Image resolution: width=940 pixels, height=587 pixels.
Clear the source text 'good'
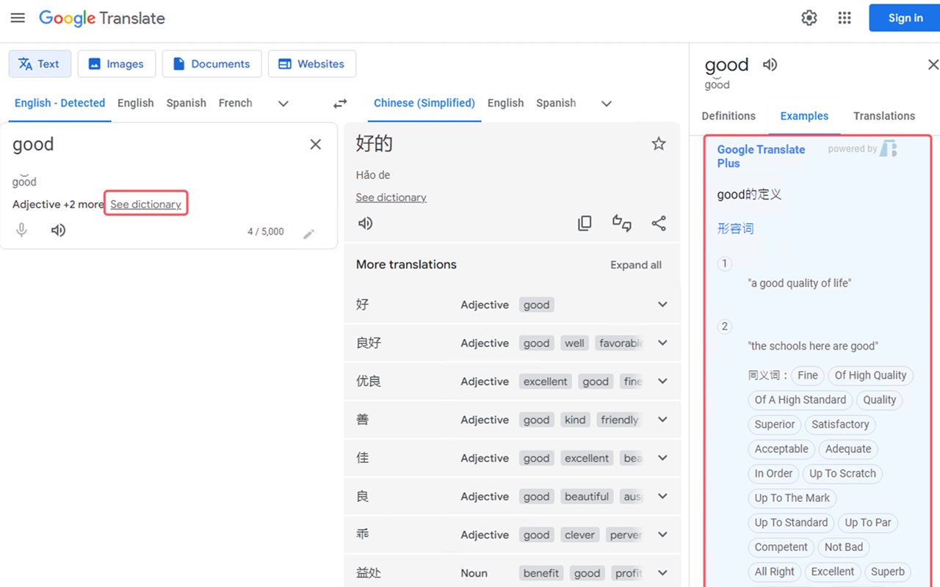[x=316, y=145]
